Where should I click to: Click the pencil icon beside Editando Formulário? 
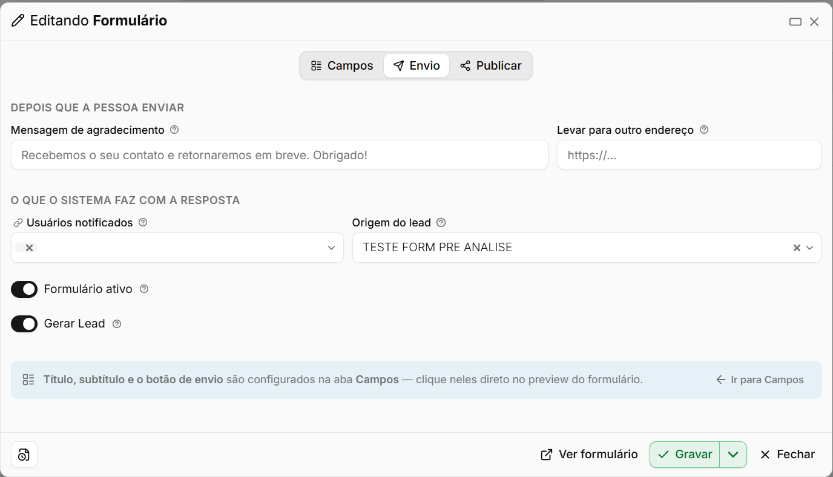pos(18,21)
